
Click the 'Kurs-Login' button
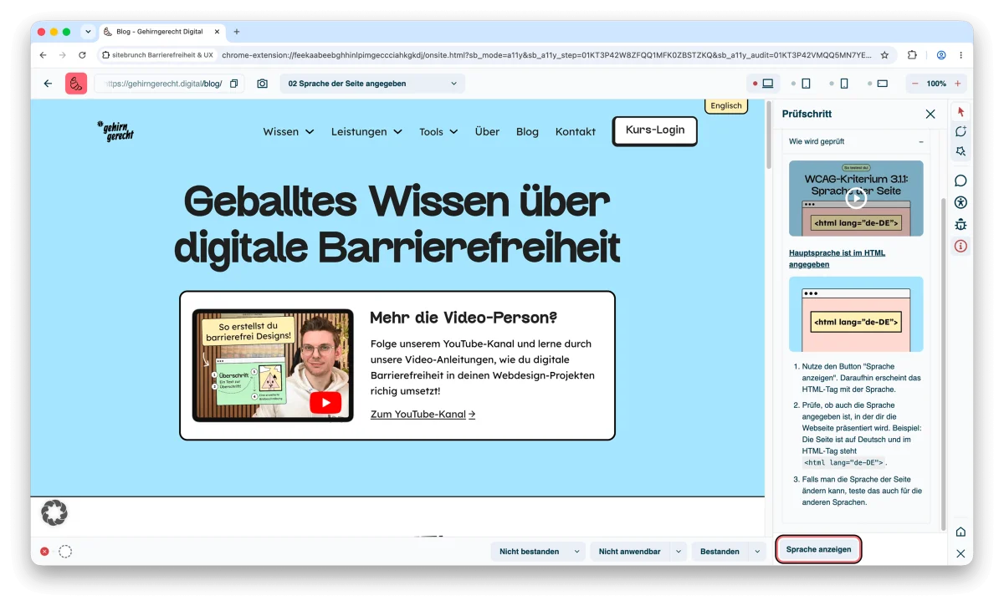click(655, 130)
